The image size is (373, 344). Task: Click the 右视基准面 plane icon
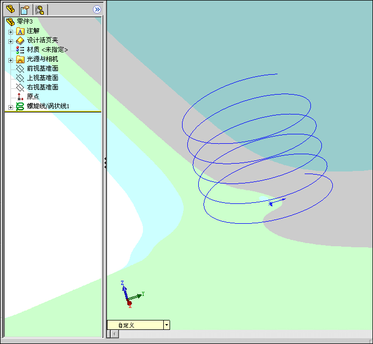[x=20, y=87]
